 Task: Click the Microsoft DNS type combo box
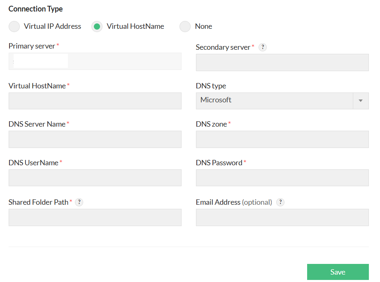[x=274, y=101]
